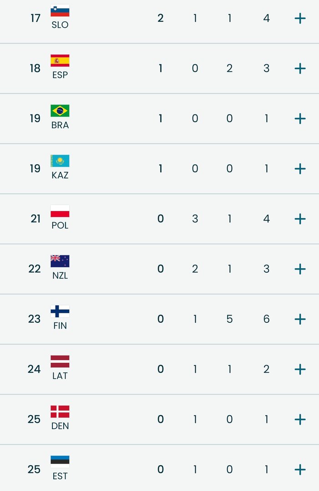
Task: Click Finland's total medal count of 6
Action: (266, 319)
